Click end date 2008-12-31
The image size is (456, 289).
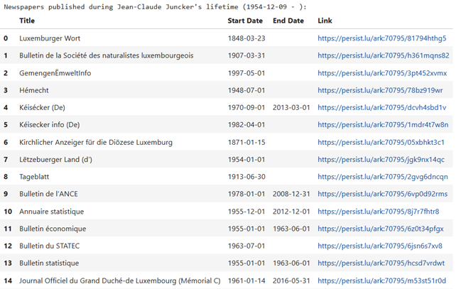tap(291, 194)
